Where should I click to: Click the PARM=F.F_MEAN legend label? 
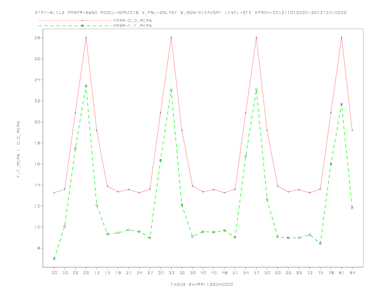(132, 26)
